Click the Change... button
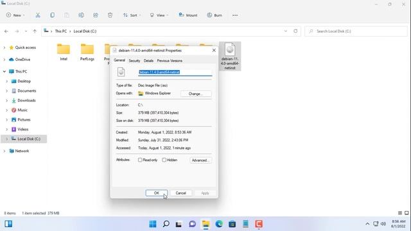 click(196, 94)
